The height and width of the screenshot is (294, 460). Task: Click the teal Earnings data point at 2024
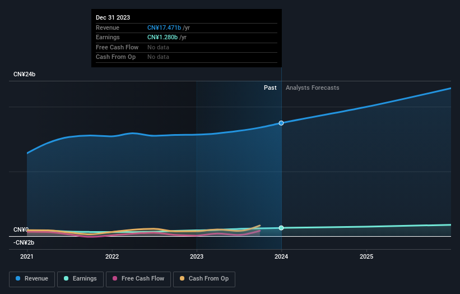[x=281, y=228]
